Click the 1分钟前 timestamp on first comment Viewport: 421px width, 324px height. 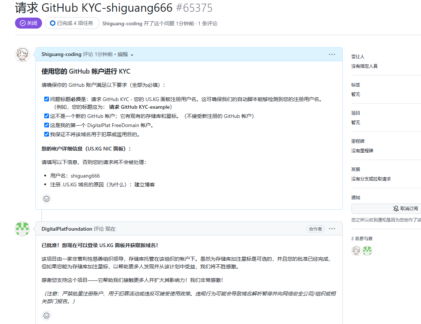[x=104, y=54]
